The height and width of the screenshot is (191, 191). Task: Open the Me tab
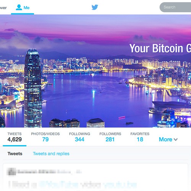[23, 8]
